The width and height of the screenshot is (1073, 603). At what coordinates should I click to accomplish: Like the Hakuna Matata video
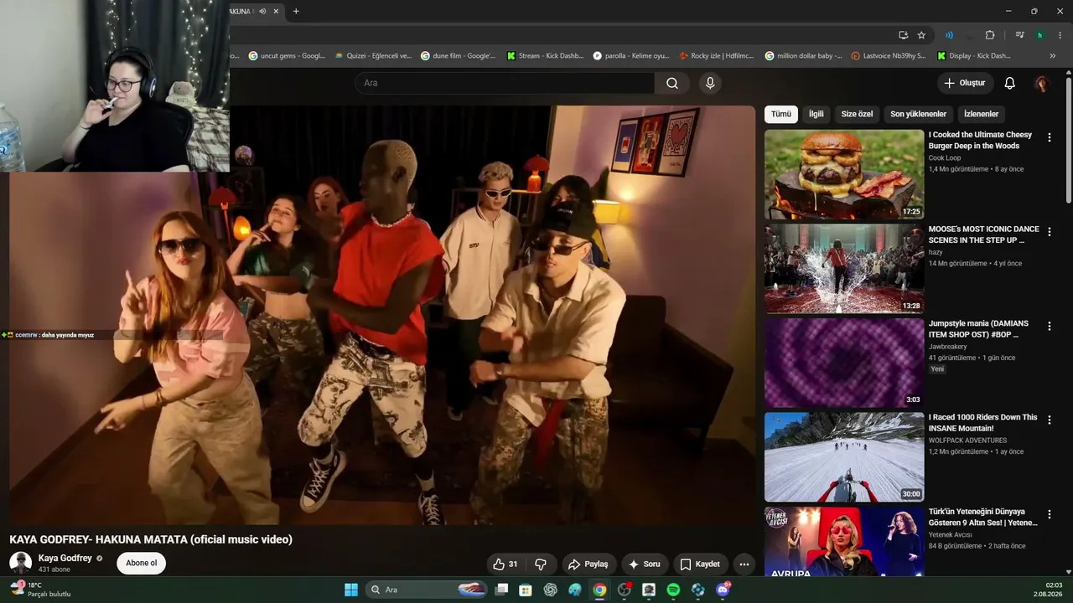pos(505,564)
